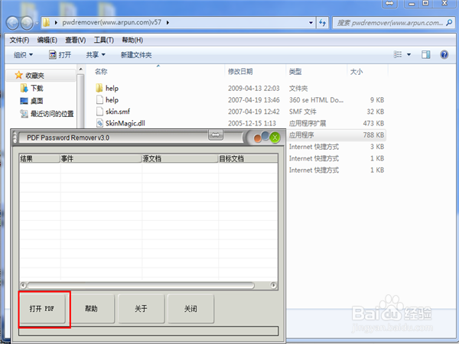Screen dimensions: 459x344
Task: Click the left scroll arrow of results list
Action: [x=24, y=285]
